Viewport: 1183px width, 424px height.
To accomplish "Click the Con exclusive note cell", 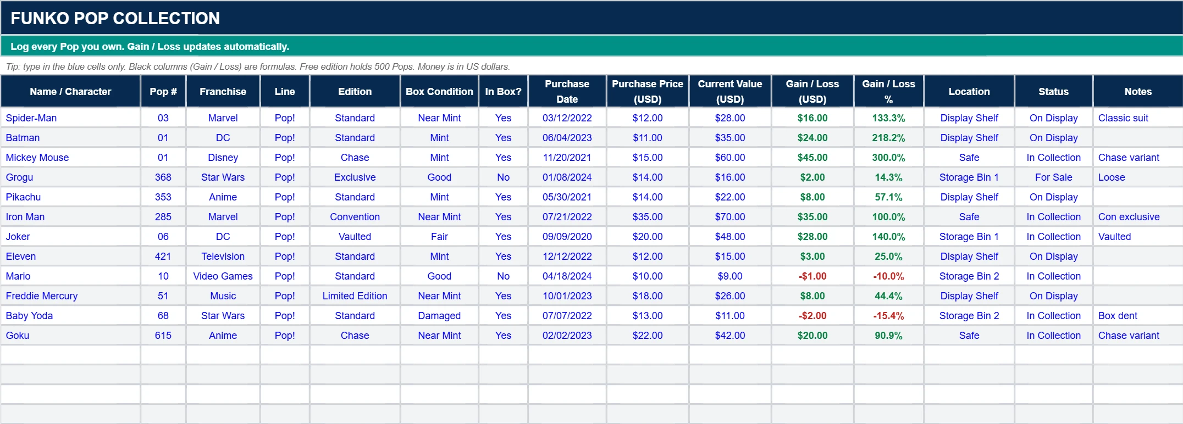I will (x=1138, y=217).
